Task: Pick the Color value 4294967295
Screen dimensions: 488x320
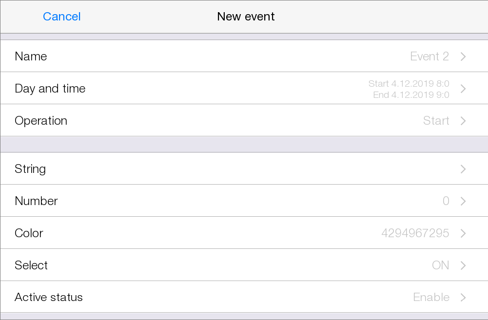Action: [415, 233]
